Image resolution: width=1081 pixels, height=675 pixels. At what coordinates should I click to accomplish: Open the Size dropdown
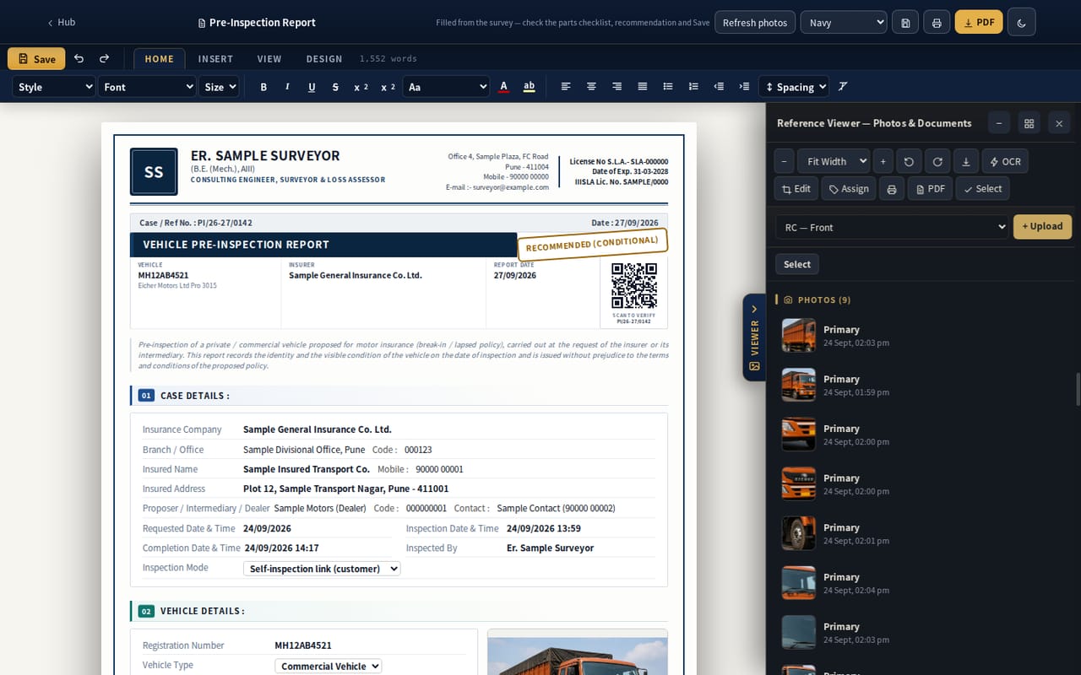[220, 87]
